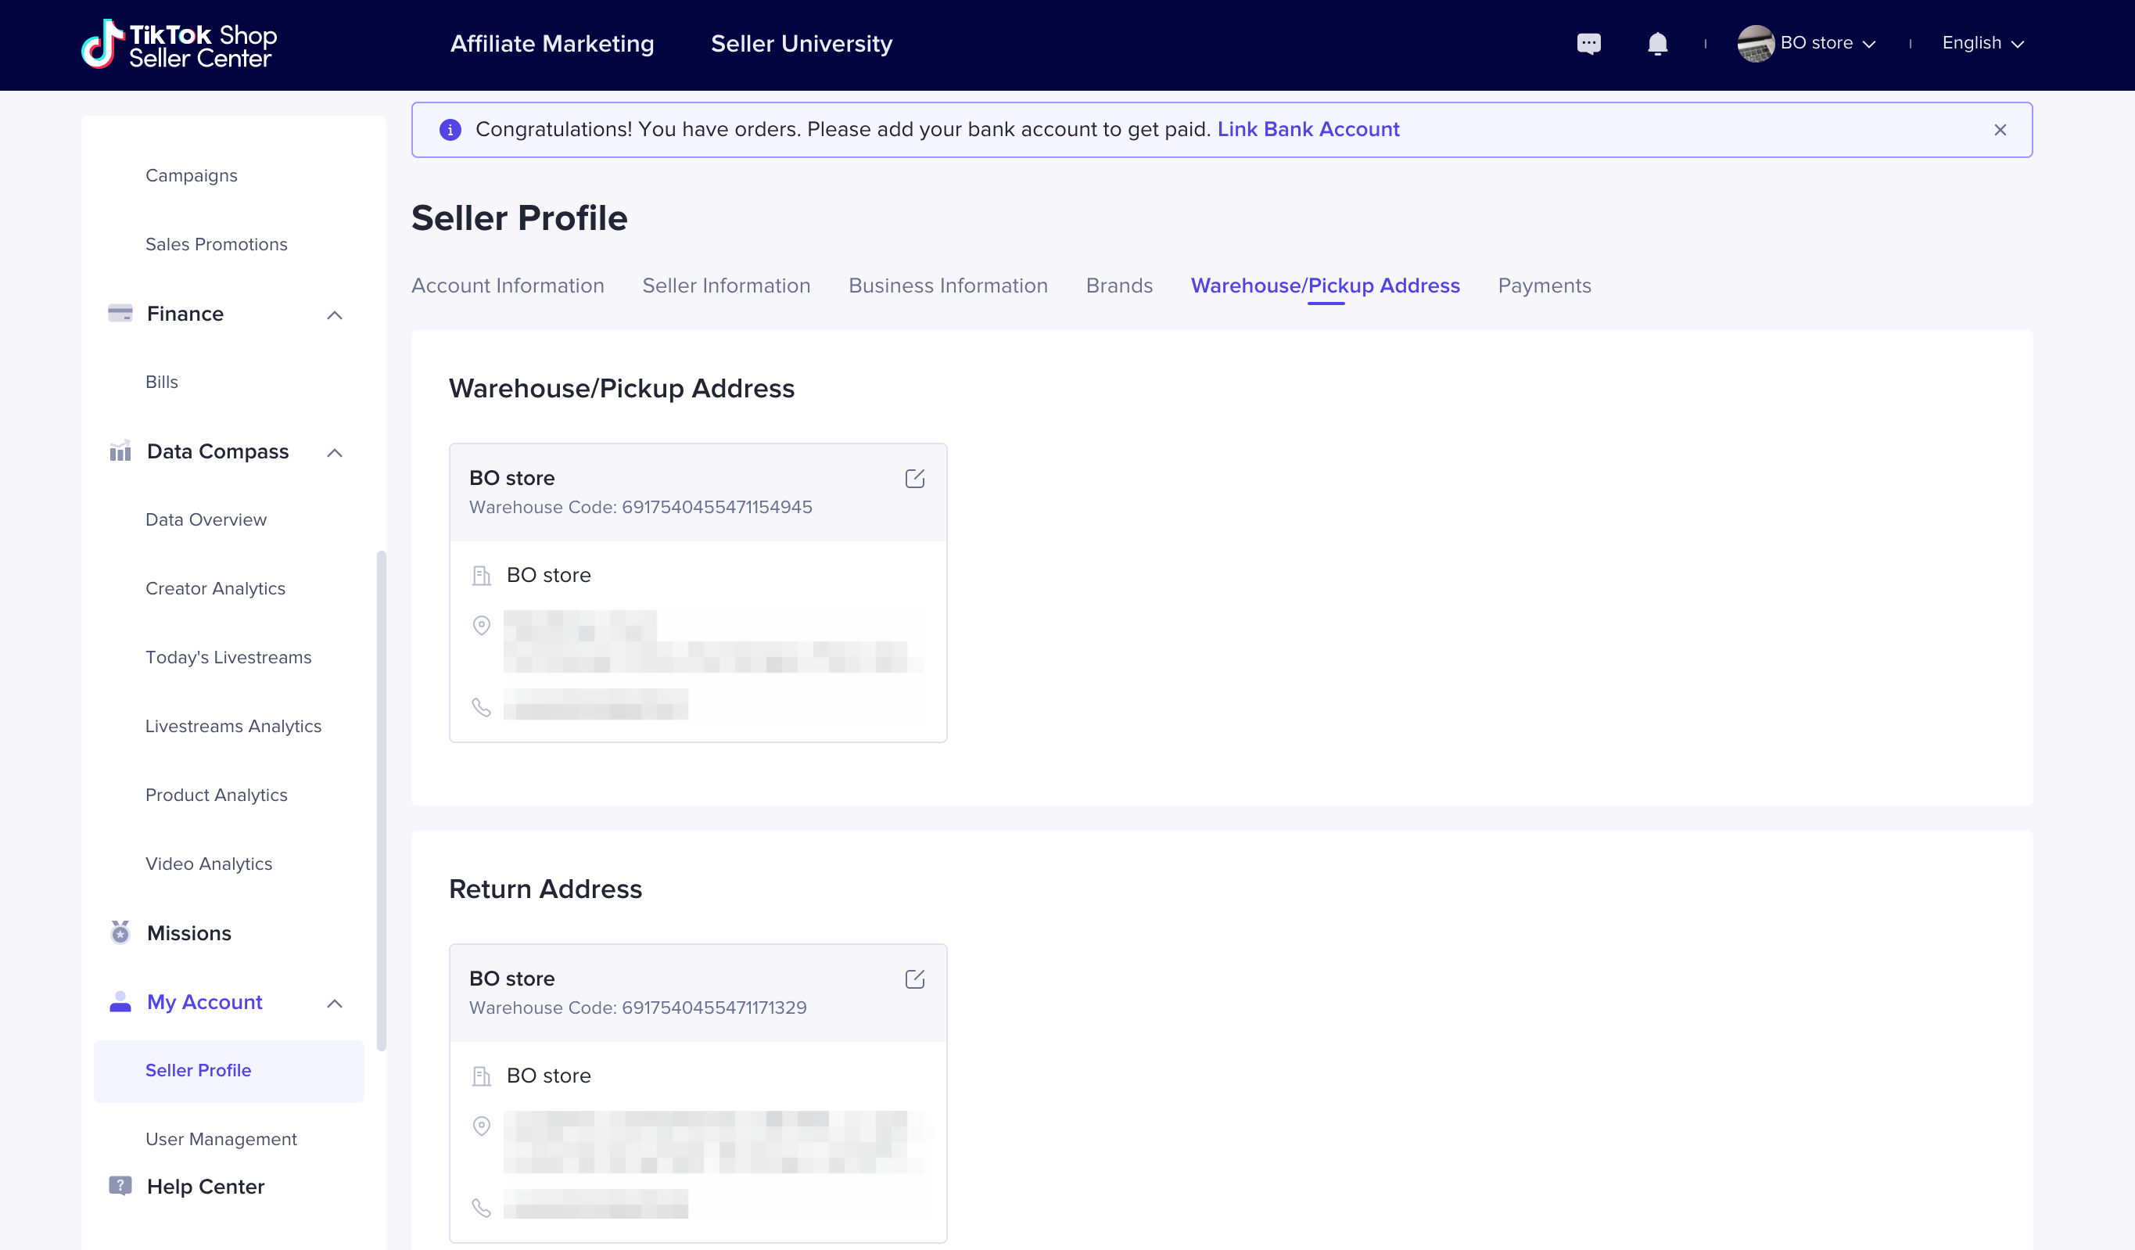Screen dimensions: 2135x1250
Task: Dismiss the bank account notification banner
Action: click(2000, 130)
